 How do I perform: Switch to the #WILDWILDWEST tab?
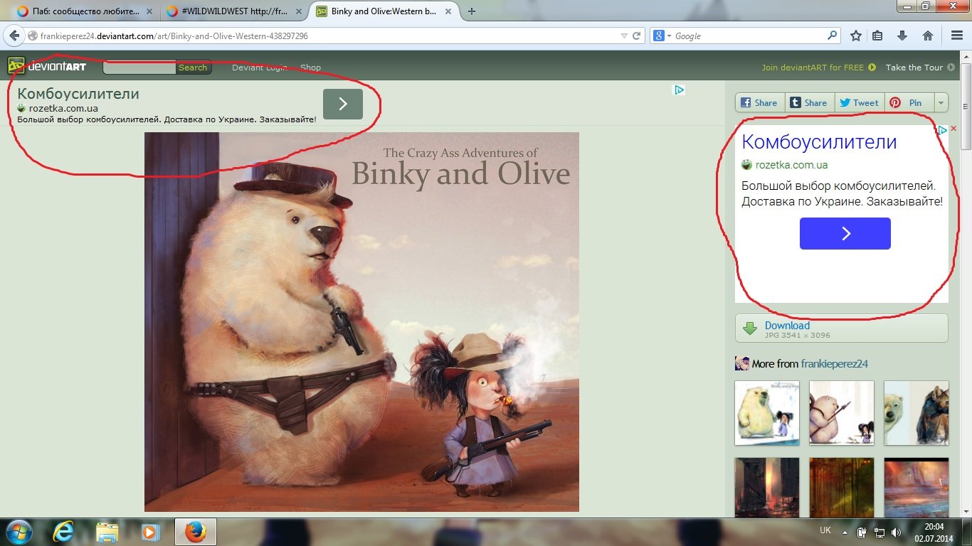(x=235, y=11)
